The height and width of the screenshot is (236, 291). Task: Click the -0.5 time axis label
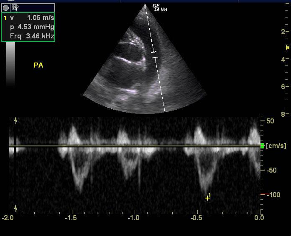pyautogui.click(x=197, y=218)
